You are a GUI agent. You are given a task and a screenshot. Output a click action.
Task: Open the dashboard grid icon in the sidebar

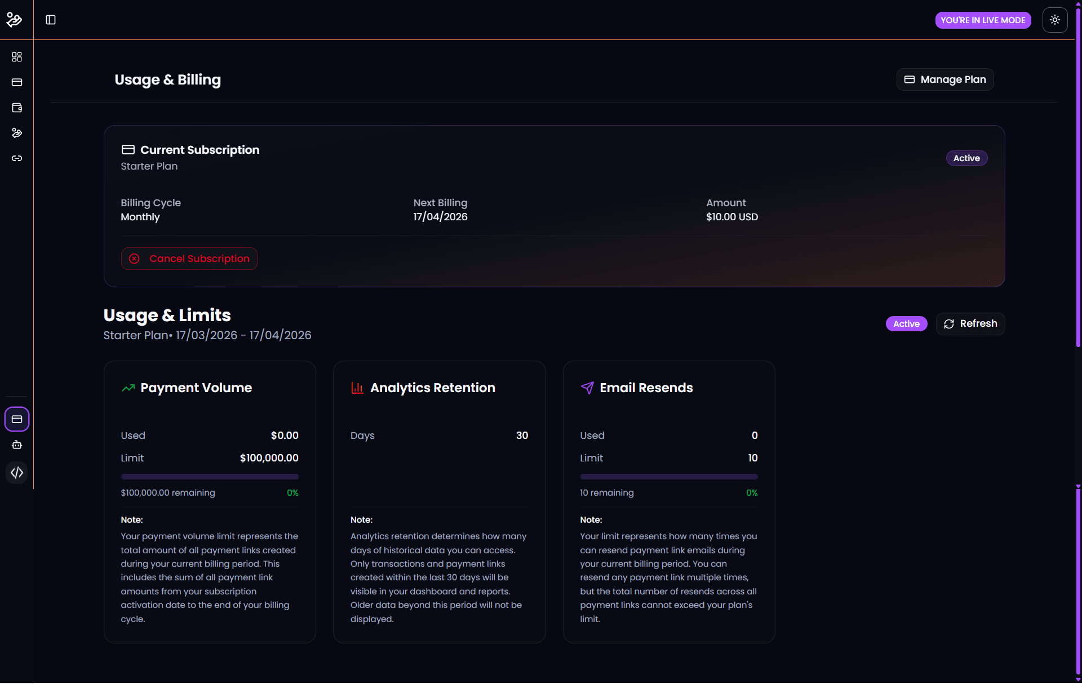(x=17, y=57)
